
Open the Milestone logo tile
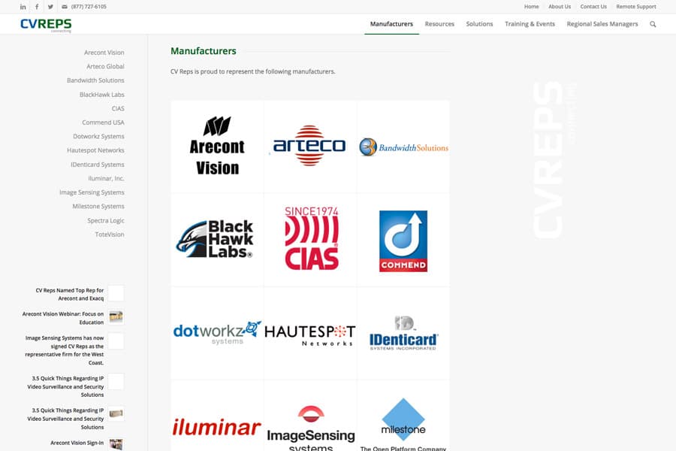[403, 416]
